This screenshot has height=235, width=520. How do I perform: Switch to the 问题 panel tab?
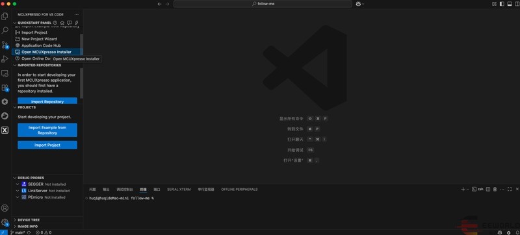(x=92, y=190)
